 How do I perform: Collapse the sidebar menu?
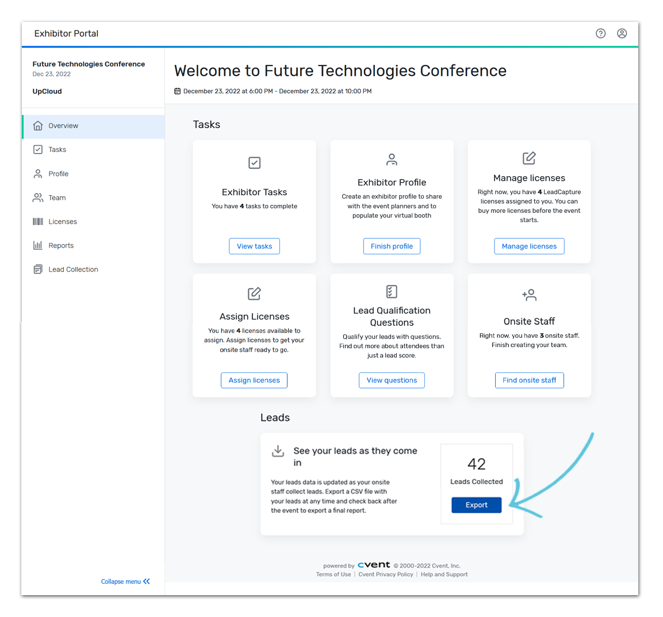pos(125,581)
